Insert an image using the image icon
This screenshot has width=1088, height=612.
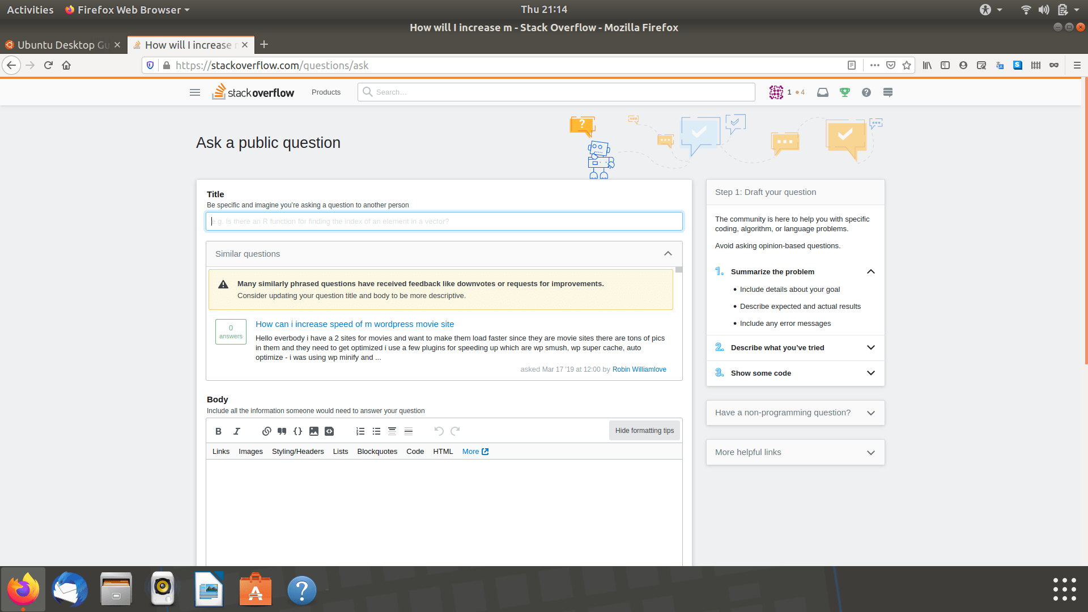click(x=313, y=431)
